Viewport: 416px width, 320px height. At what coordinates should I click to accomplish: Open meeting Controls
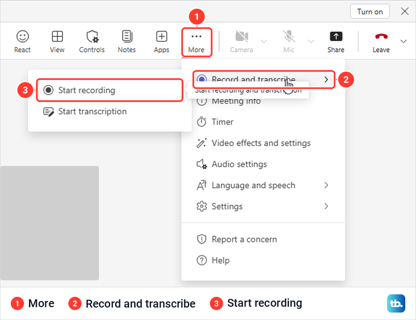[x=92, y=41]
